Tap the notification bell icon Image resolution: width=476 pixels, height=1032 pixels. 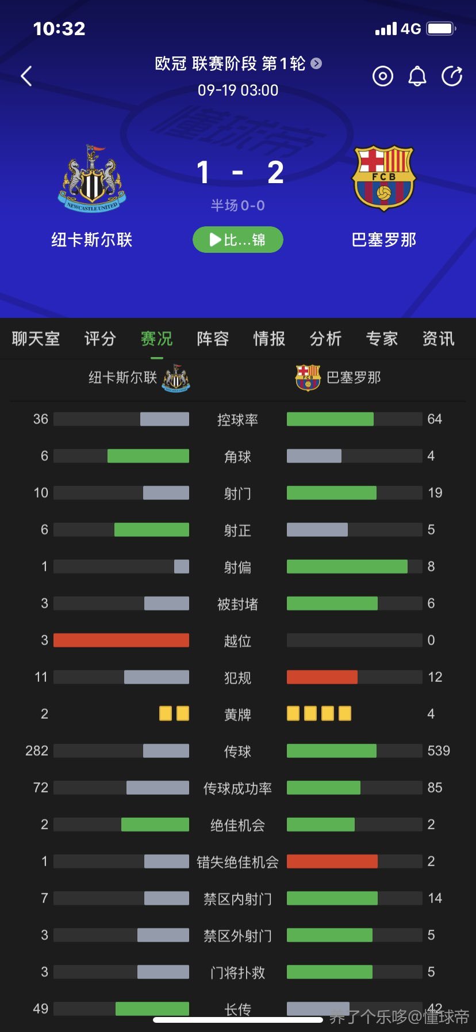(x=417, y=76)
